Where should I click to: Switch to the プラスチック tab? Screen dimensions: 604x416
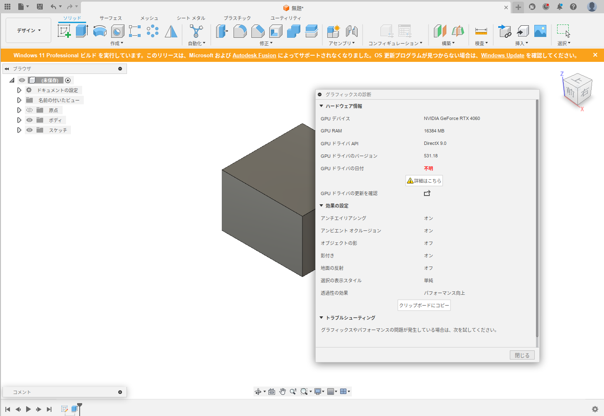point(237,18)
